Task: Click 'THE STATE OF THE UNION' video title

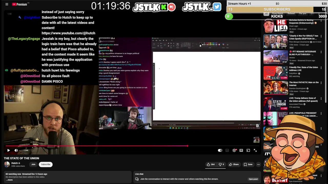Action: click(22, 158)
